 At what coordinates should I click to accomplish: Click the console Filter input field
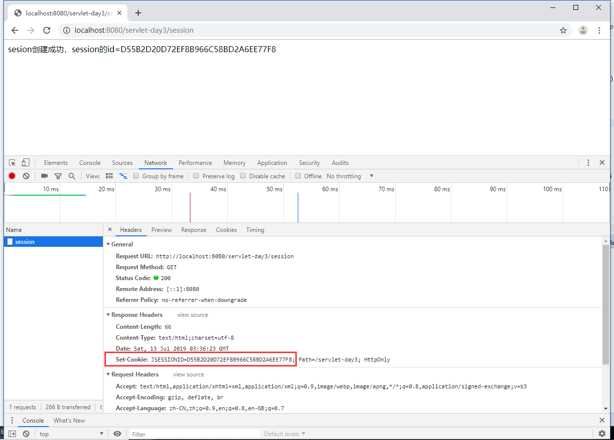pos(195,434)
